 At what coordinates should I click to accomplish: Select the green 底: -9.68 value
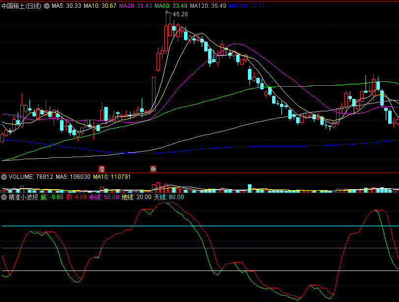(x=52, y=197)
